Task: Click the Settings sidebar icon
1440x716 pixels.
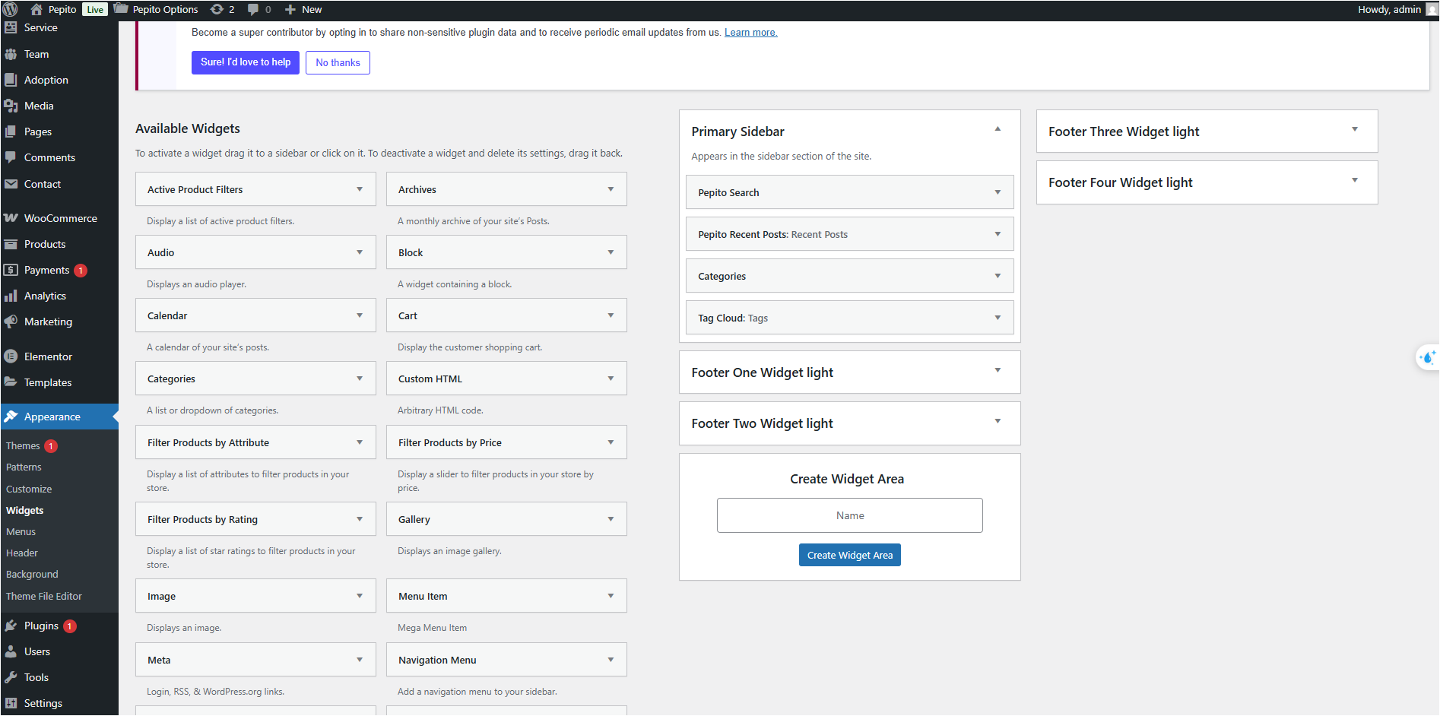Action: [11, 703]
